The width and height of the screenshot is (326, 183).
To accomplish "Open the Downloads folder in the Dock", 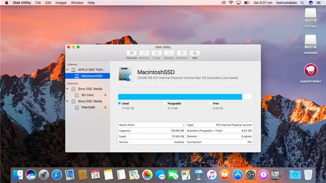I will (295, 175).
